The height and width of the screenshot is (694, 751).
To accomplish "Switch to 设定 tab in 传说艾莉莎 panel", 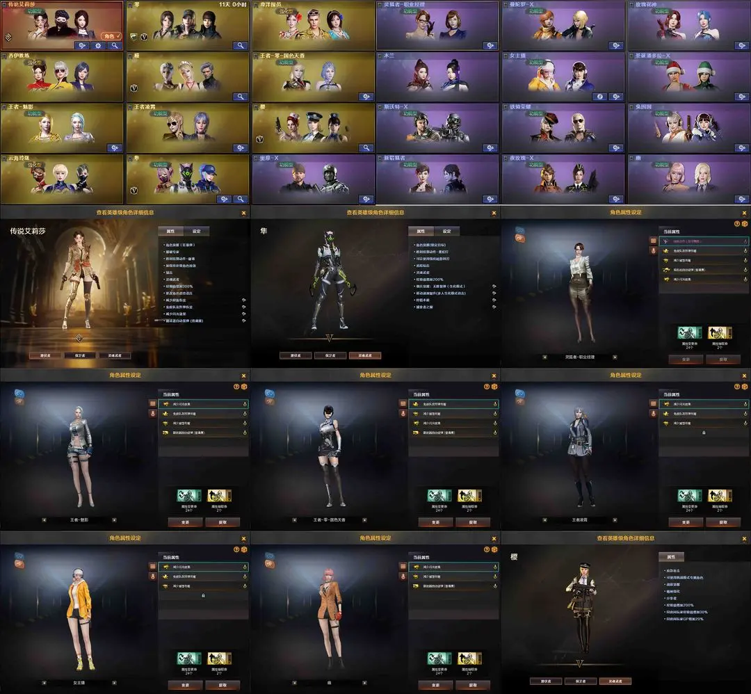I will [196, 231].
